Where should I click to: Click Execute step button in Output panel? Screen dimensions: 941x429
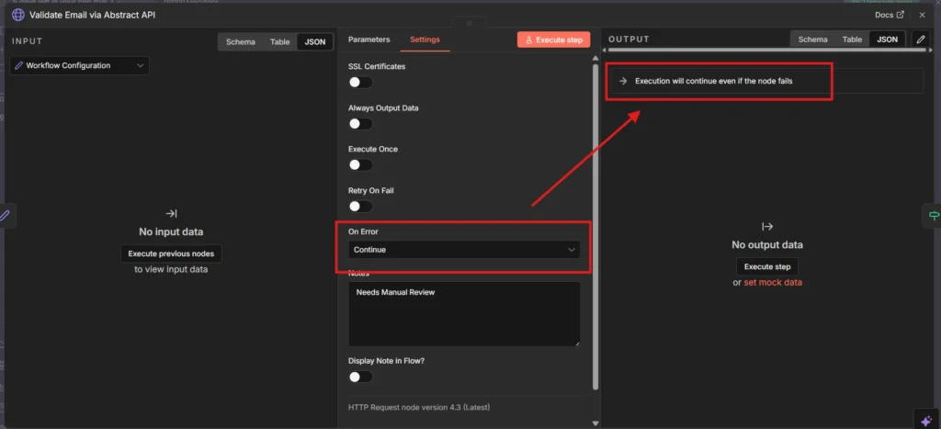(x=767, y=266)
